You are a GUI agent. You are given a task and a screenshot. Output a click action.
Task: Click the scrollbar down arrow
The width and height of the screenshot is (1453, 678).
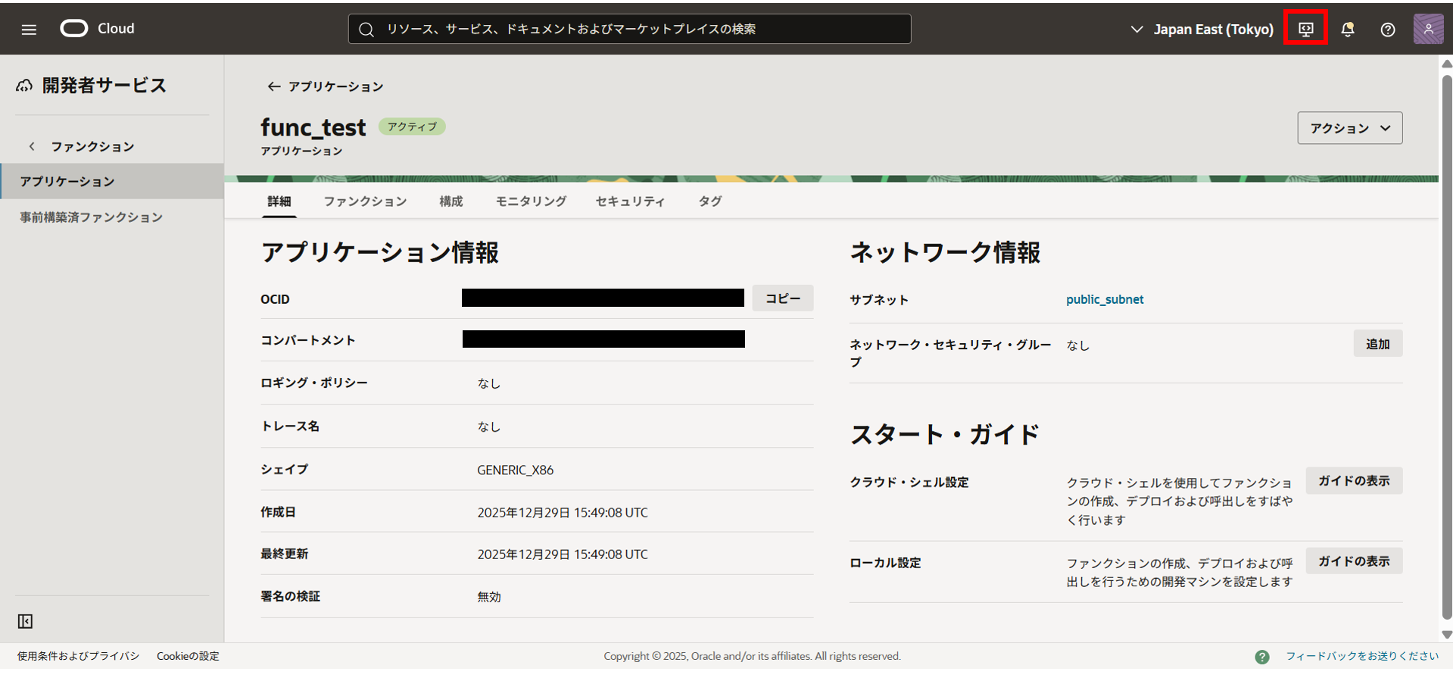coord(1446,635)
